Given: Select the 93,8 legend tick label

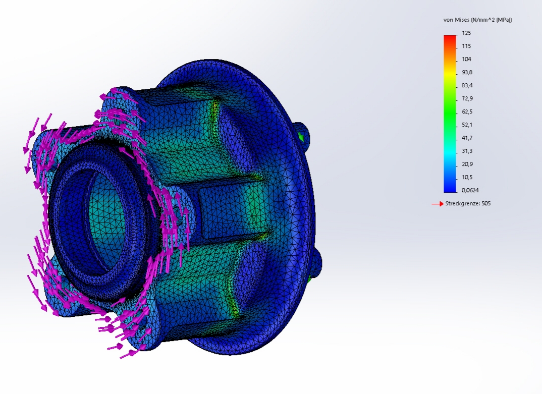Looking at the screenshot, I should click(467, 73).
